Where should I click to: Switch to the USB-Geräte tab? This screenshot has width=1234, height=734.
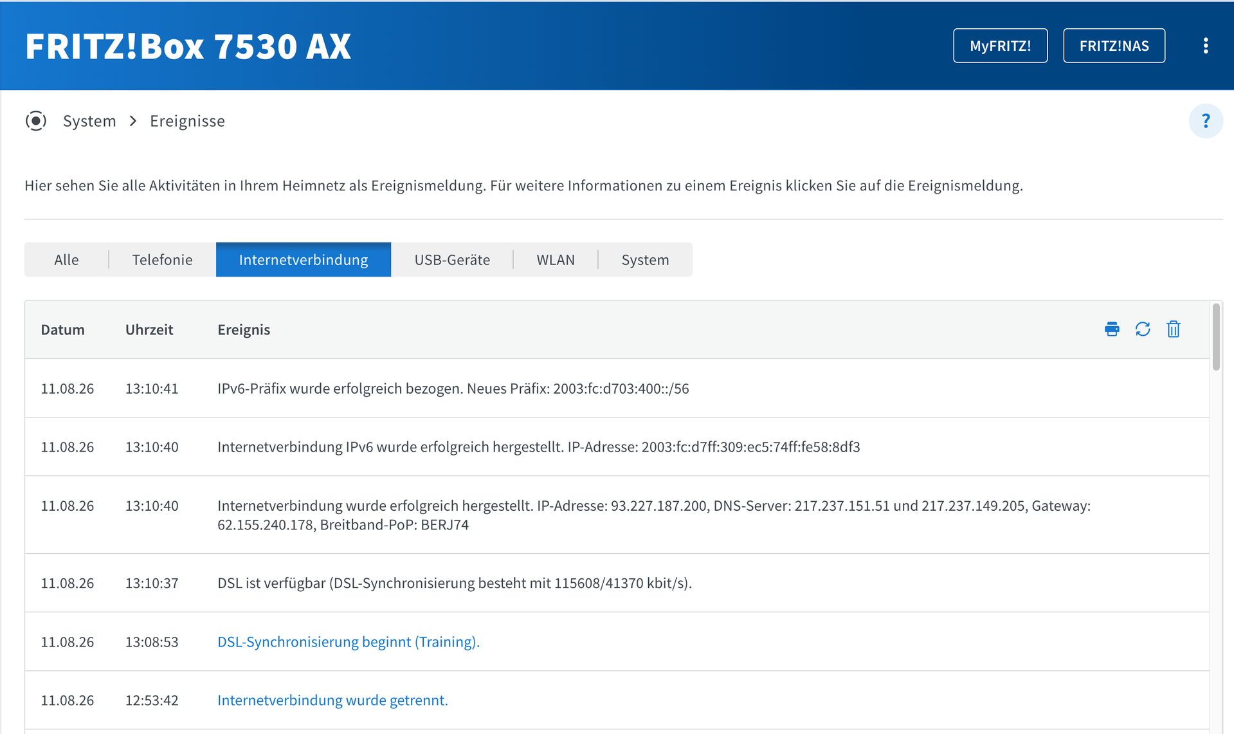(452, 259)
